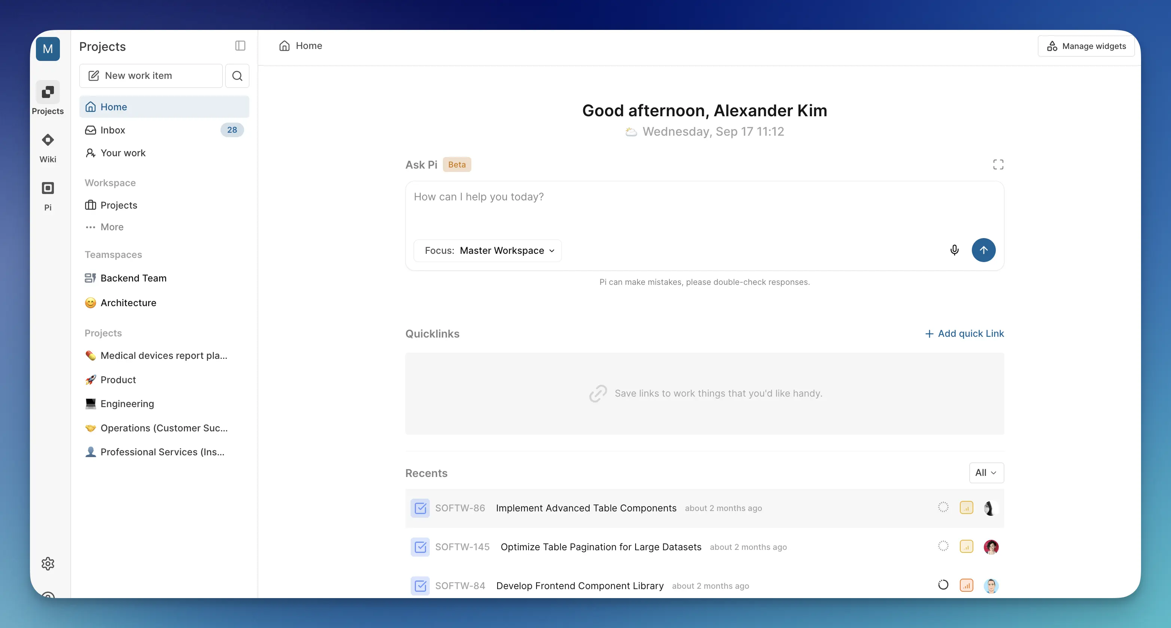This screenshot has height=628, width=1171.
Task: Open Implement Advanced Table Components item
Action: click(586, 508)
